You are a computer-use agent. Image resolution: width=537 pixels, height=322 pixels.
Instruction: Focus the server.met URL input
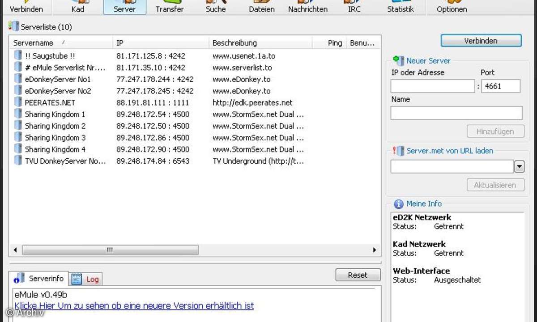click(x=452, y=167)
